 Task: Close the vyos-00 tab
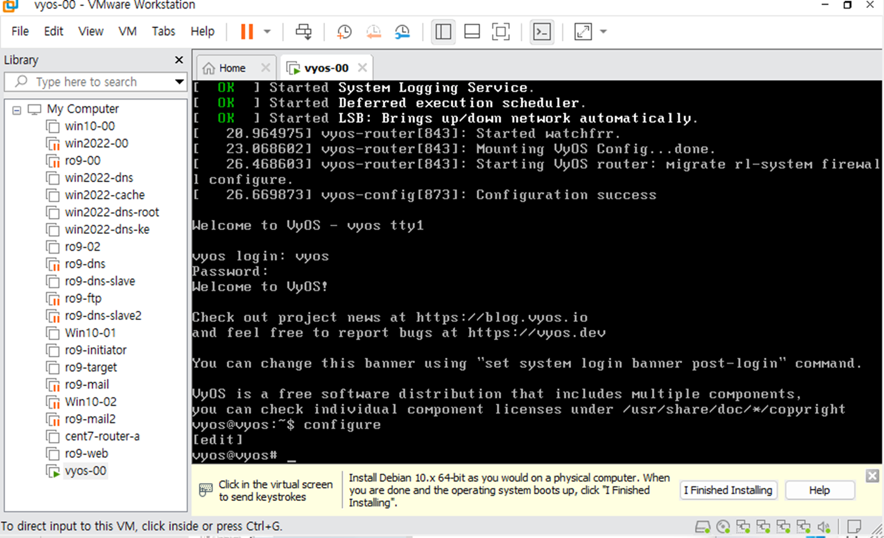(x=362, y=67)
